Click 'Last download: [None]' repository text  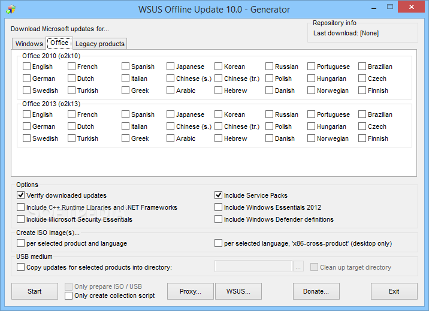tap(346, 34)
